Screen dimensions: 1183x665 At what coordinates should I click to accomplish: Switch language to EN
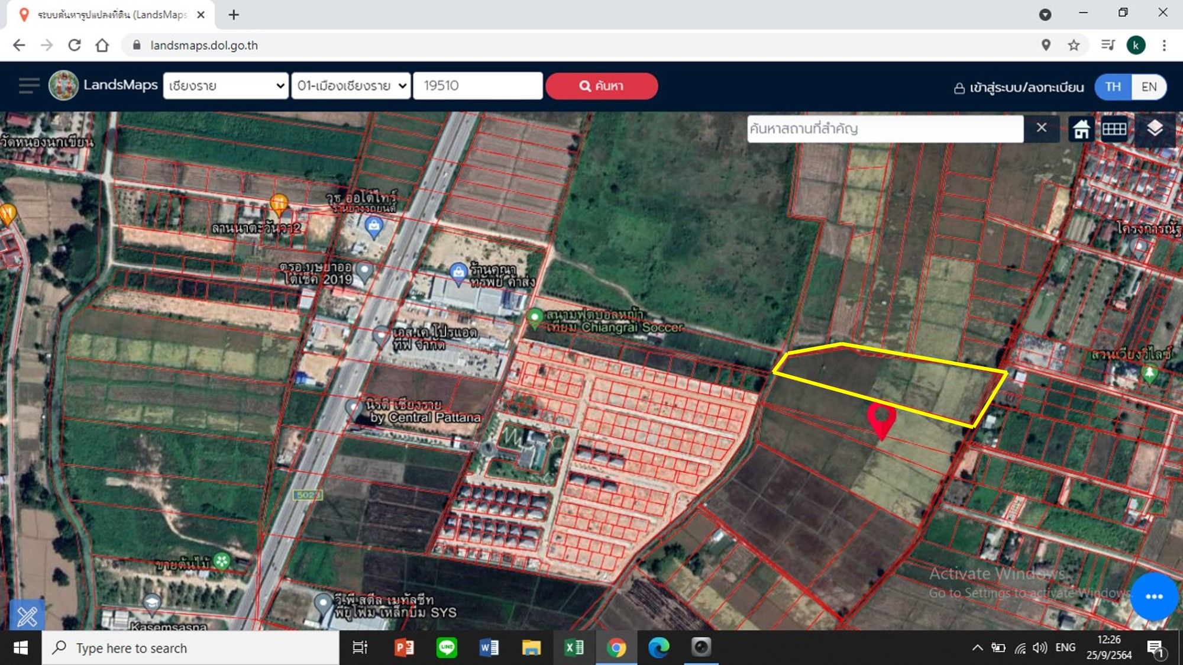coord(1149,86)
